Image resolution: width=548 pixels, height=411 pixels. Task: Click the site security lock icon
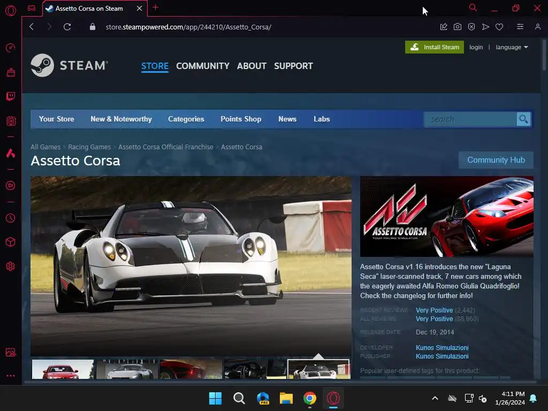[92, 27]
